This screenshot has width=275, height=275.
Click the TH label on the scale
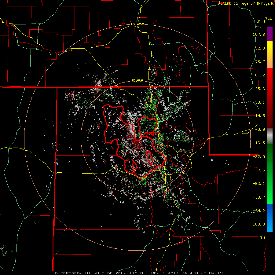click(262, 238)
